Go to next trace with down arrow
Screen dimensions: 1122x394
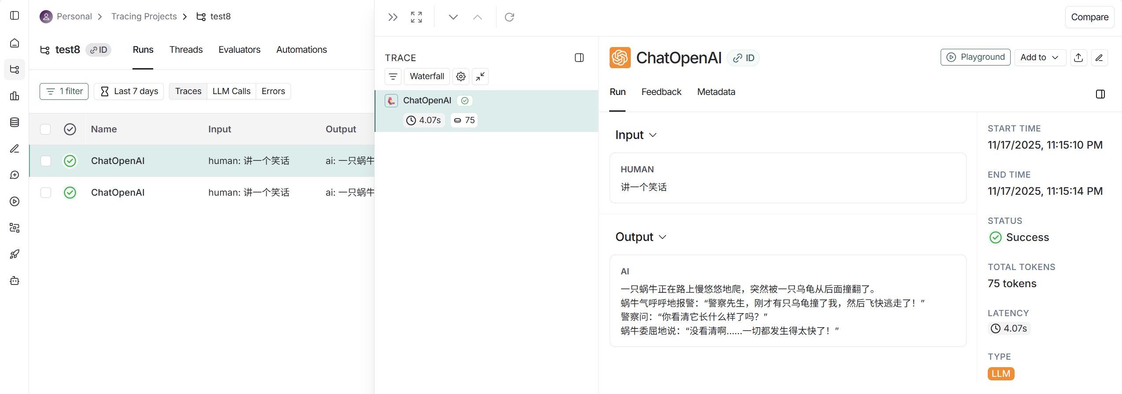click(x=453, y=17)
